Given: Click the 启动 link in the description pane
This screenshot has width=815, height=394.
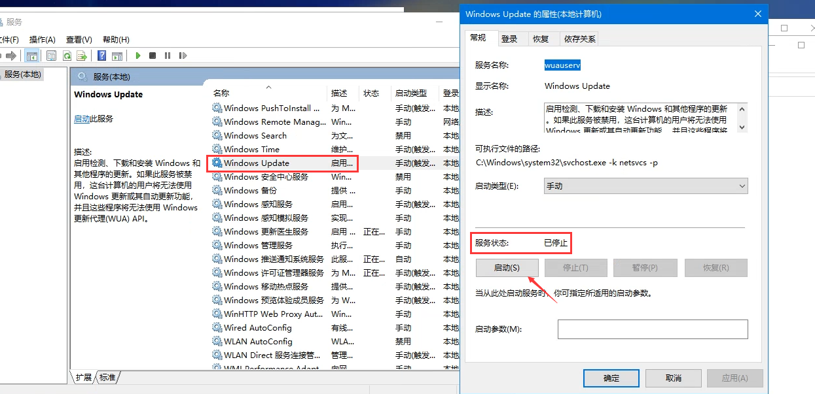Looking at the screenshot, I should (82, 119).
